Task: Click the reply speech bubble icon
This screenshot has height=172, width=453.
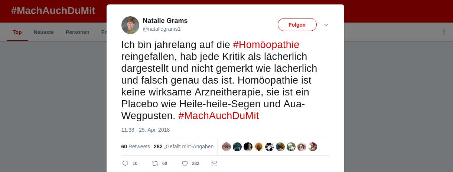Action: click(126, 163)
